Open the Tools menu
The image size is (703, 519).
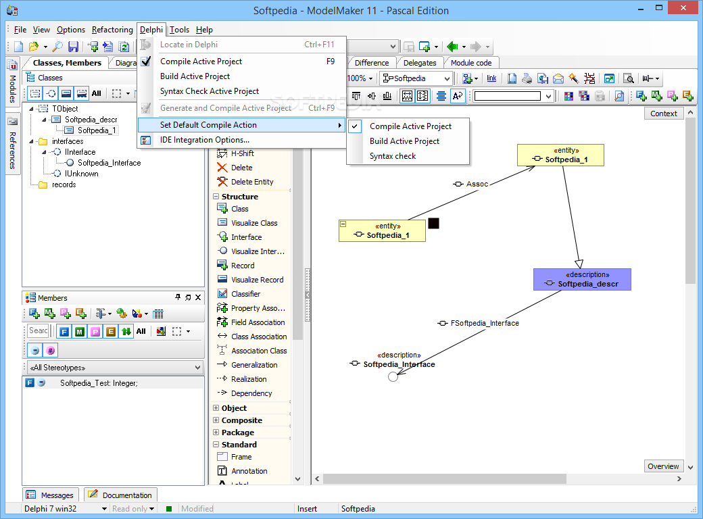coord(179,30)
